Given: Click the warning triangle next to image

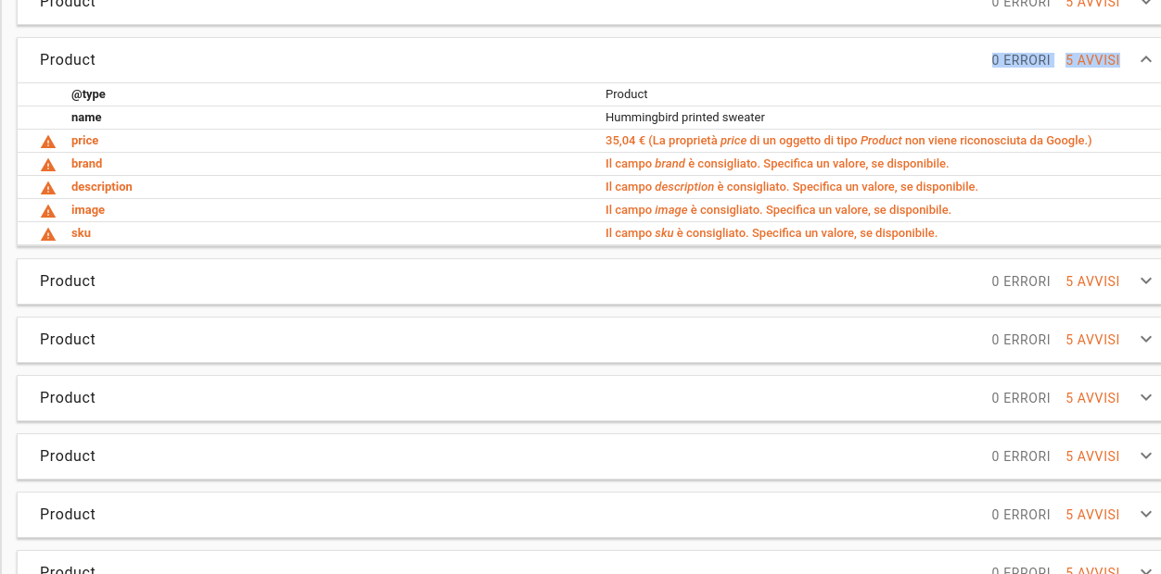Looking at the screenshot, I should [47, 210].
